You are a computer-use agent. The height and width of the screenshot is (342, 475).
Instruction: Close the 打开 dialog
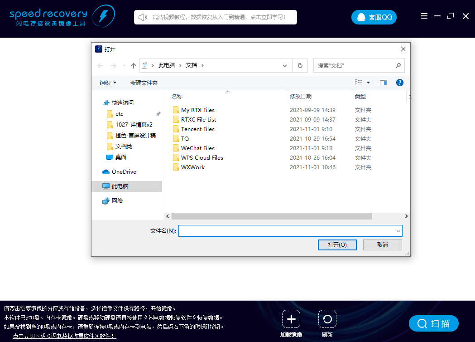pos(403,49)
